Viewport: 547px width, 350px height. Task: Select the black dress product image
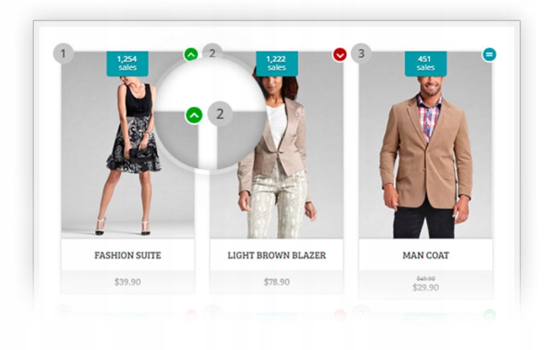coord(128,145)
